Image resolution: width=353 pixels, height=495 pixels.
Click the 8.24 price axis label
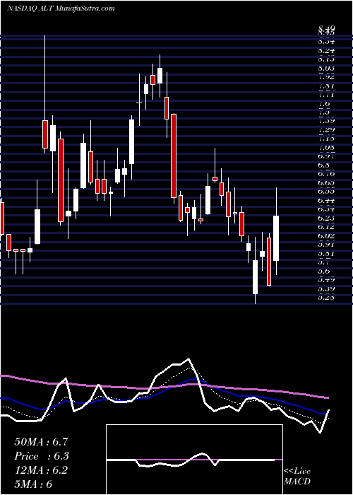[326, 50]
